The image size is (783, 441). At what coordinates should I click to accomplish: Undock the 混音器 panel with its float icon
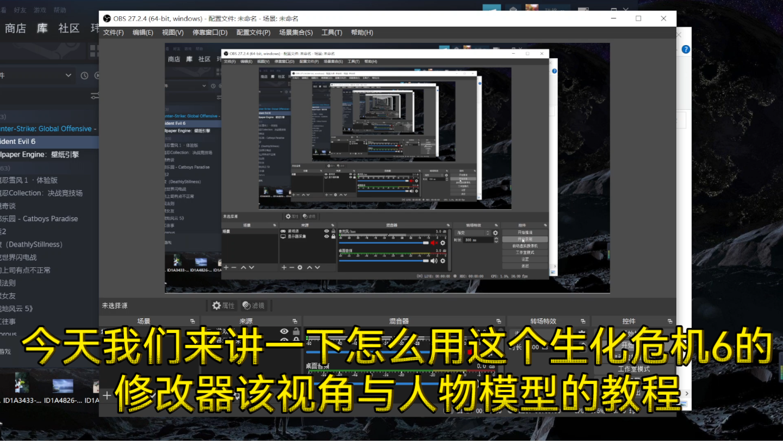(x=499, y=322)
